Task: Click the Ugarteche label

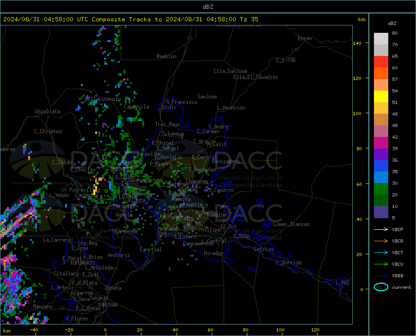Action: point(125,232)
